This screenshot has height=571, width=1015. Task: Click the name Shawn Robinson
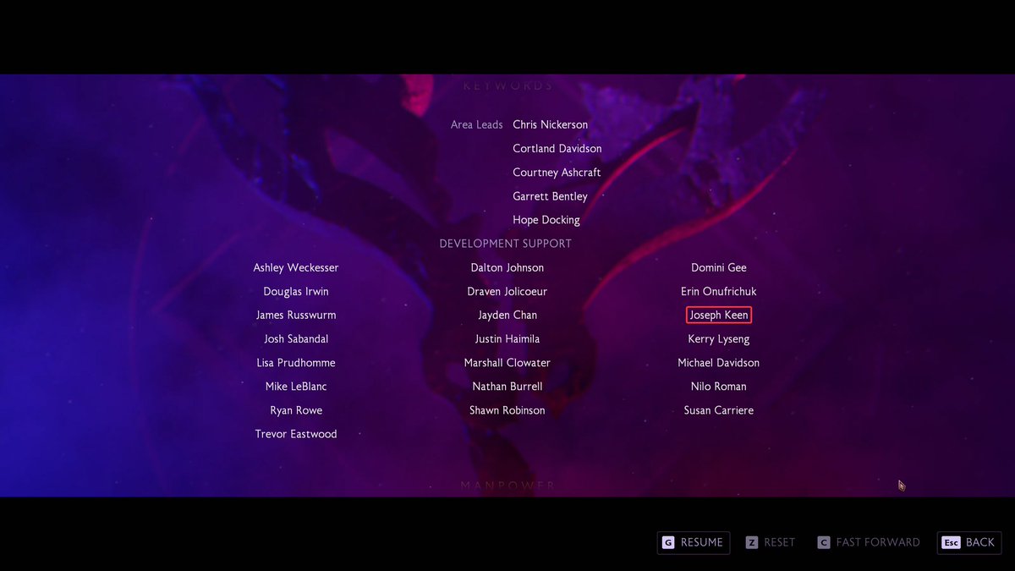coord(507,409)
